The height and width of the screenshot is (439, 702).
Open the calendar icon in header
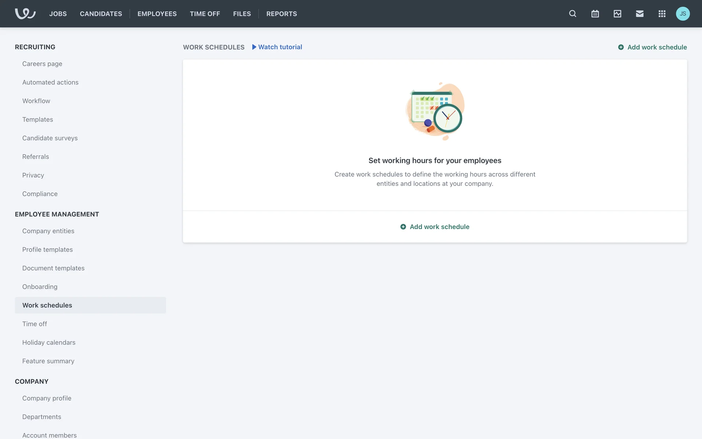(x=595, y=14)
